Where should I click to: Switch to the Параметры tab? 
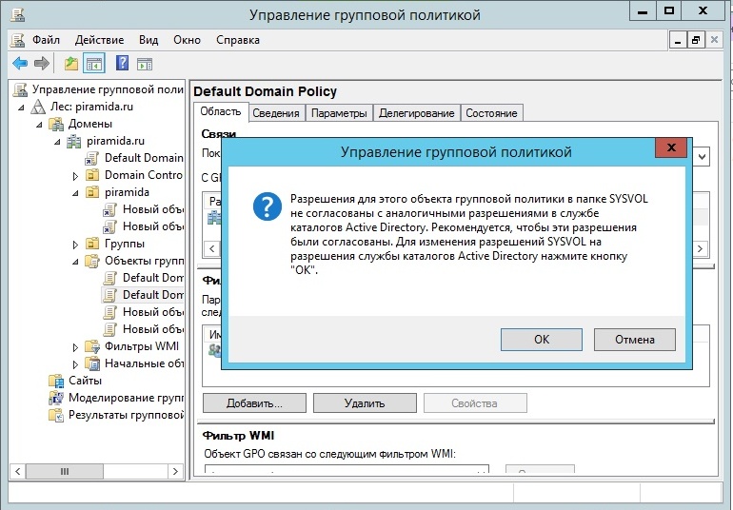[x=338, y=113]
